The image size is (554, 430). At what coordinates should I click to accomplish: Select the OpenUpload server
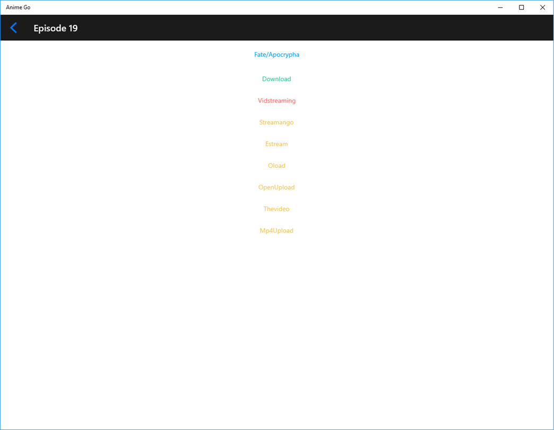276,187
